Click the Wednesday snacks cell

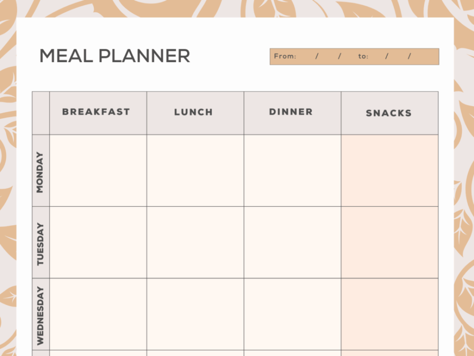389,314
